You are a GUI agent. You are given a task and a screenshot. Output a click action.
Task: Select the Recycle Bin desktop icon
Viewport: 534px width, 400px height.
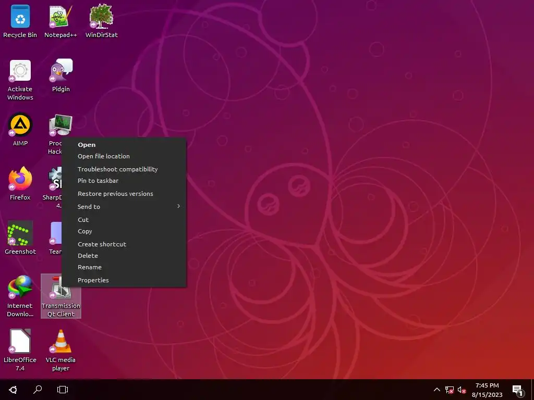(20, 21)
